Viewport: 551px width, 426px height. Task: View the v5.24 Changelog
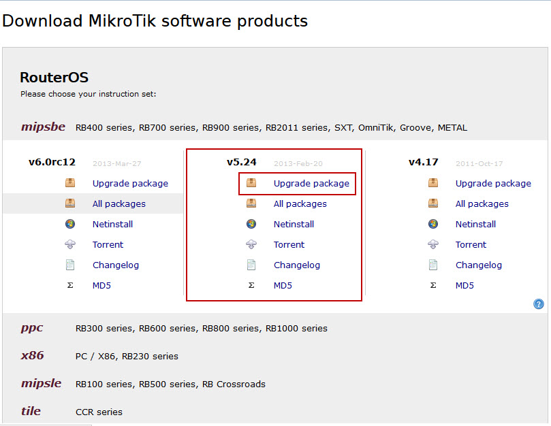point(297,265)
